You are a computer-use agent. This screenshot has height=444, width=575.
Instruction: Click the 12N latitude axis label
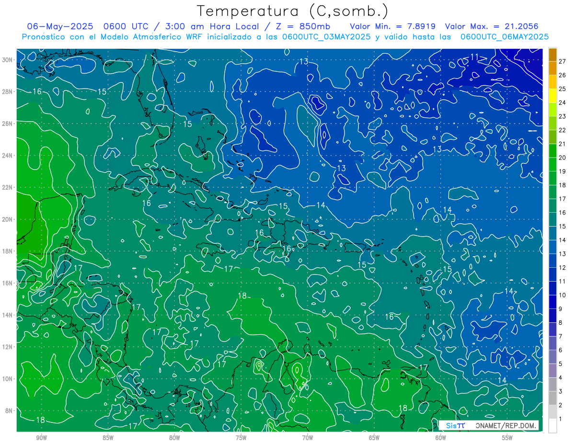point(7,347)
